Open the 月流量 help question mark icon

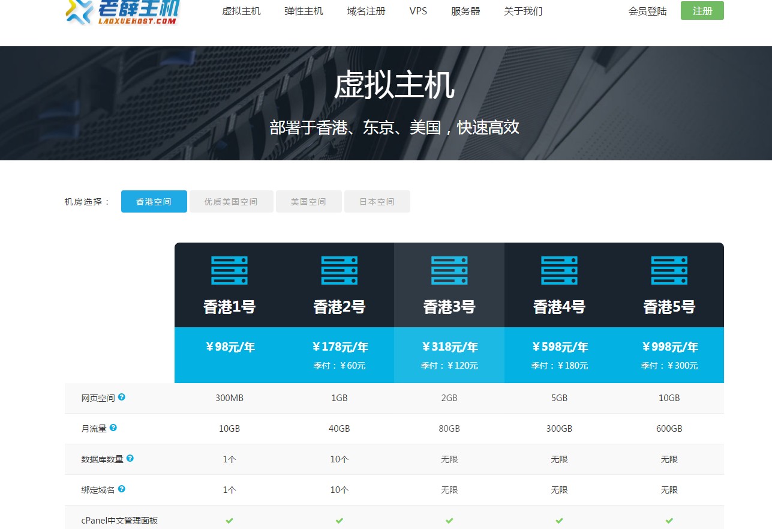pos(113,426)
